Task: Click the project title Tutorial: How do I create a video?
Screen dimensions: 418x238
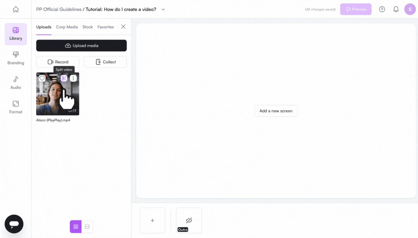Action: [x=121, y=9]
